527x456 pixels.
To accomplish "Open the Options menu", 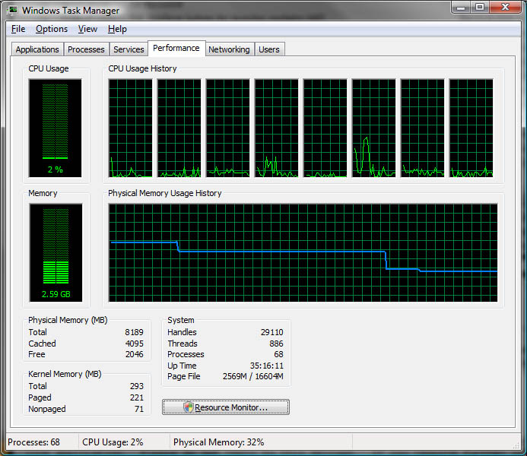I will coord(52,29).
